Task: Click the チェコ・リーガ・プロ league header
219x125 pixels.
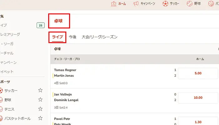Action: (67, 59)
